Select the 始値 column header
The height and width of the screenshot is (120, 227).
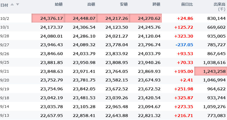[x=59, y=4]
